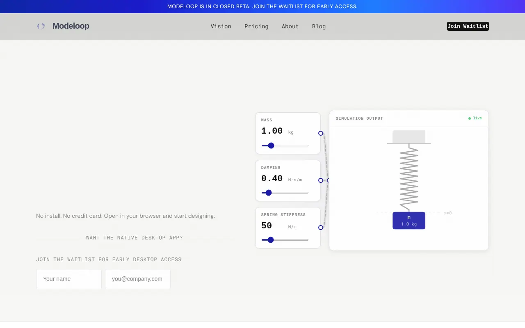
Task: Click the kg unit beside 1.00
Action: pos(291,132)
